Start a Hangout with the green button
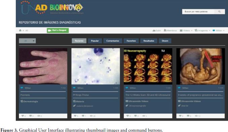Screen dimensions: 228x132 tap(58, 31)
